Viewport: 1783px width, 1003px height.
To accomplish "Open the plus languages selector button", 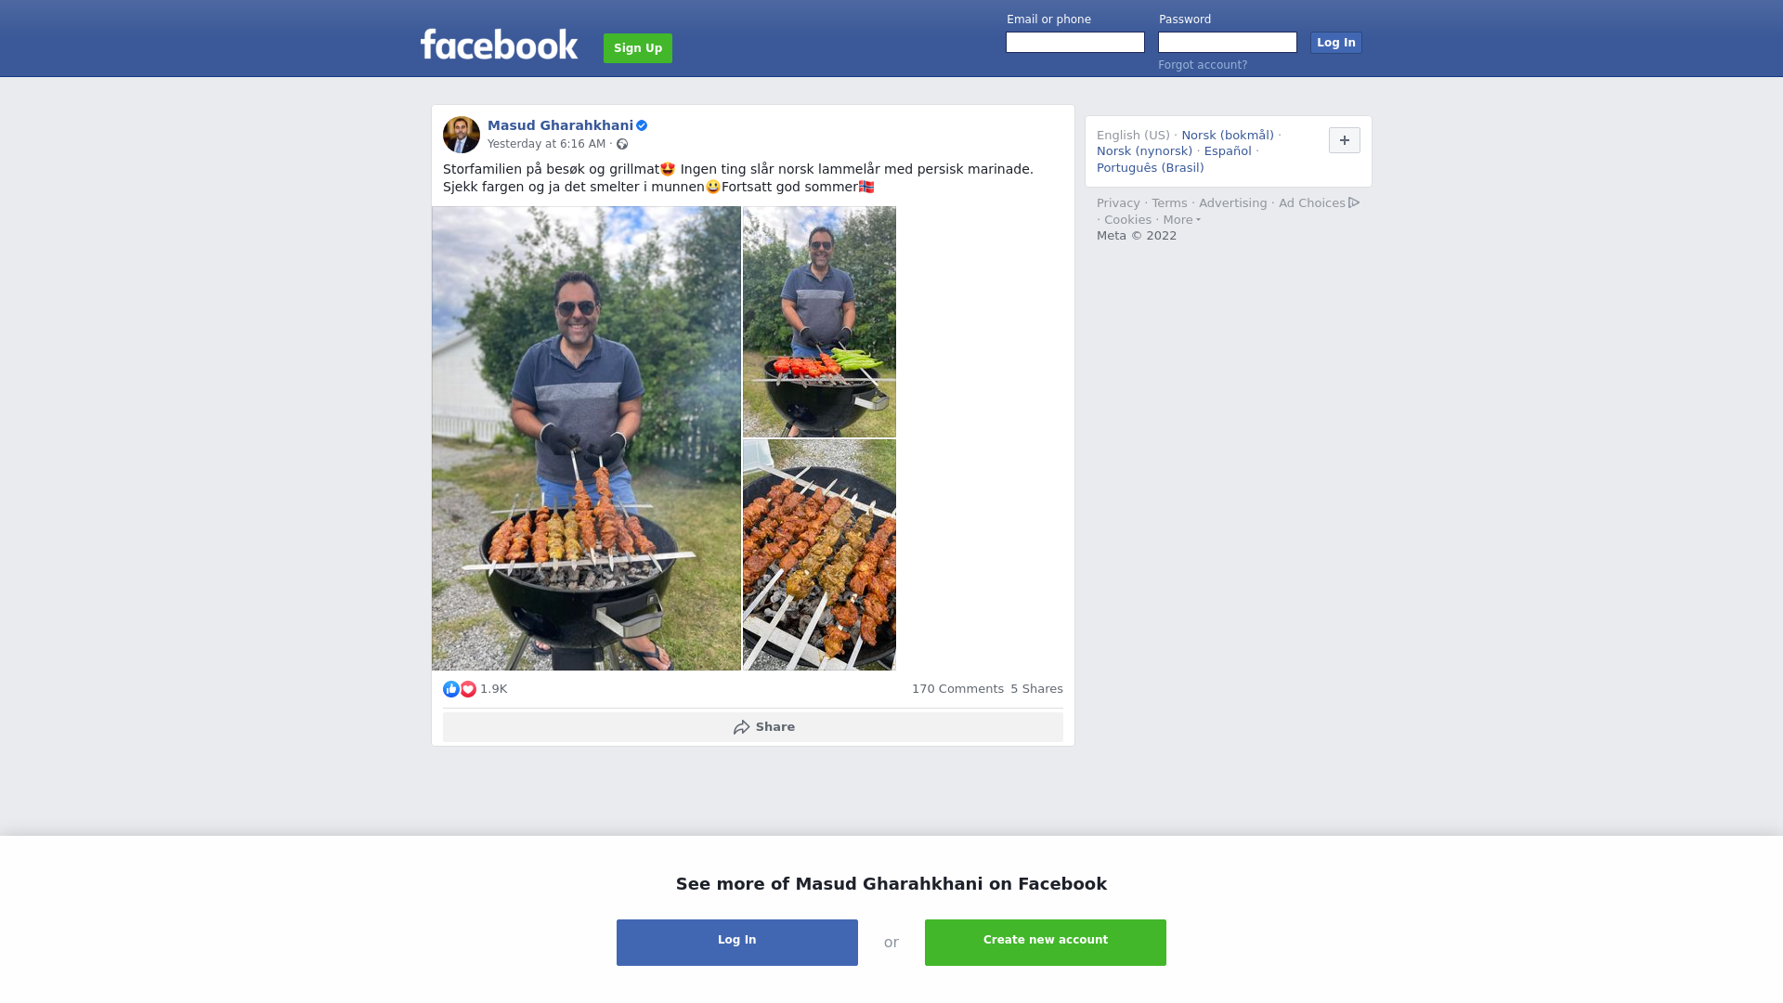I will [x=1345, y=140].
